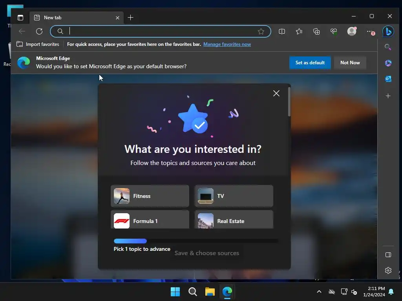Open Microsoft 365 sidebar app

tap(388, 63)
